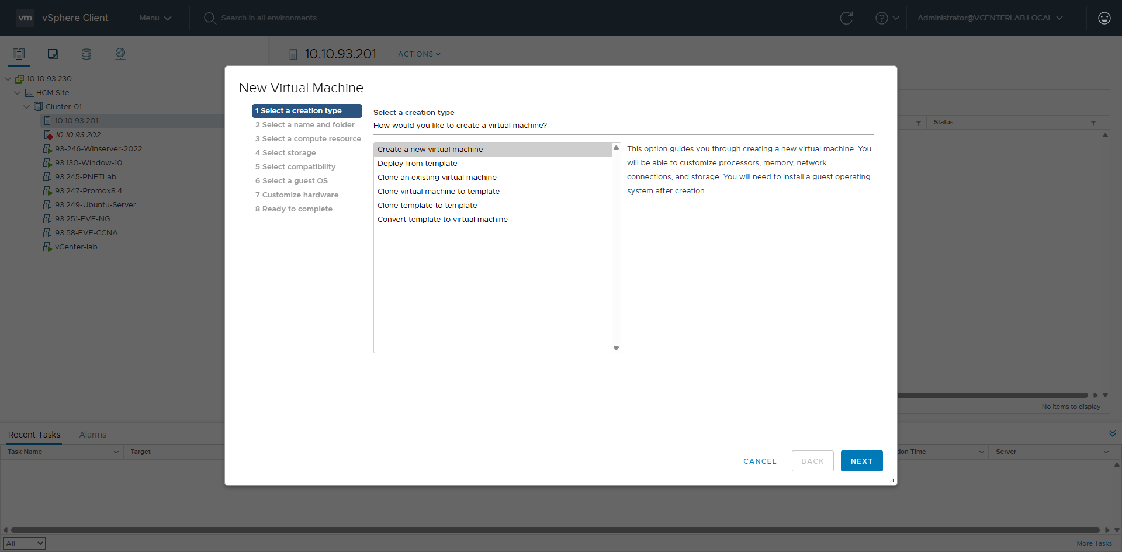Open the All filter dropdown in tasks
This screenshot has height=552, width=1122.
click(x=24, y=543)
